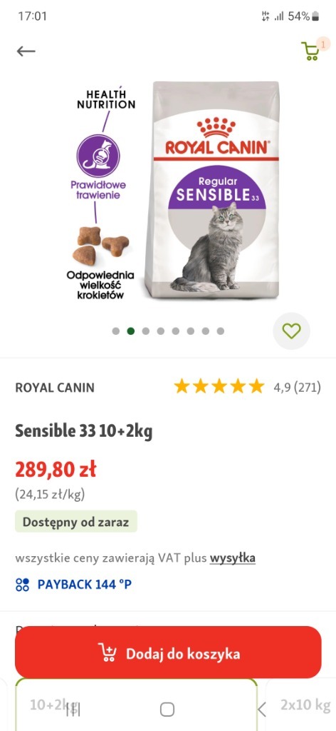Tap the back arrow icon
The image size is (336, 731).
tap(26, 51)
